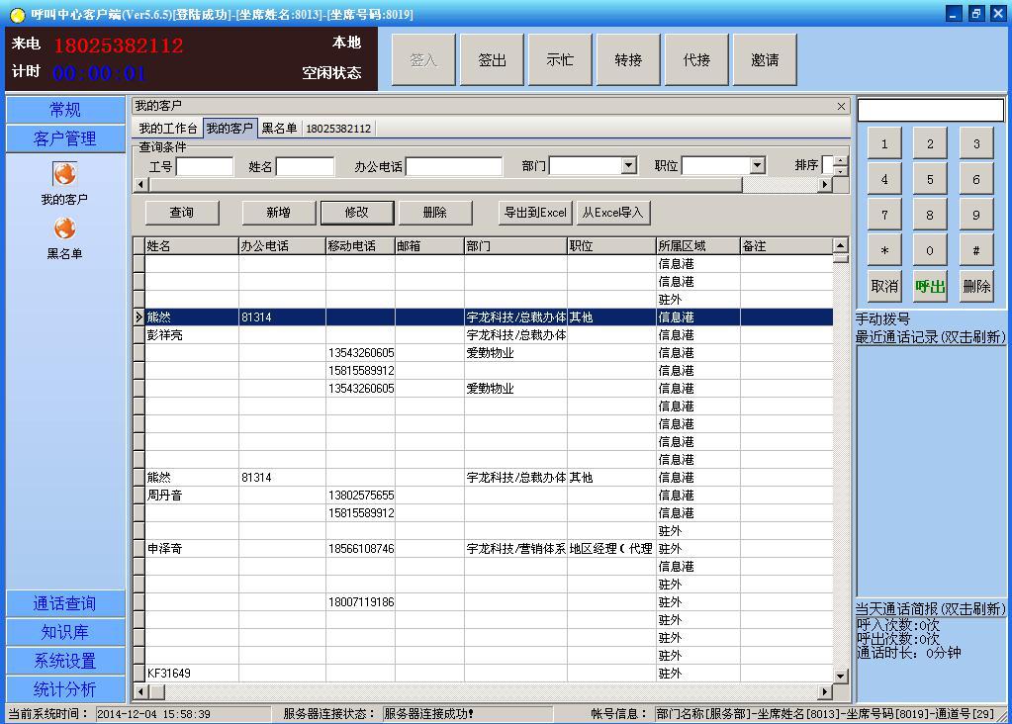The width and height of the screenshot is (1012, 724).
Task: Expand the 职位 dropdown list
Action: (x=757, y=166)
